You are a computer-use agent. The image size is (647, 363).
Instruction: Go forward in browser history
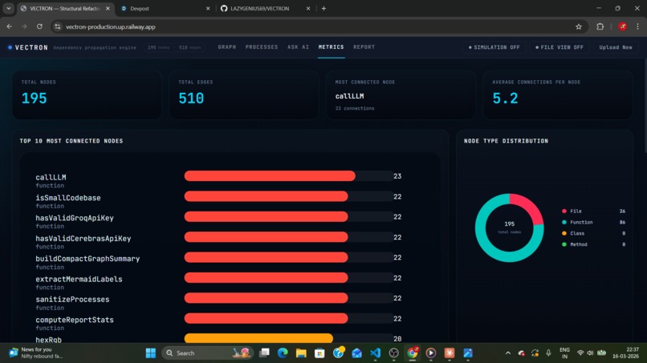click(x=24, y=26)
